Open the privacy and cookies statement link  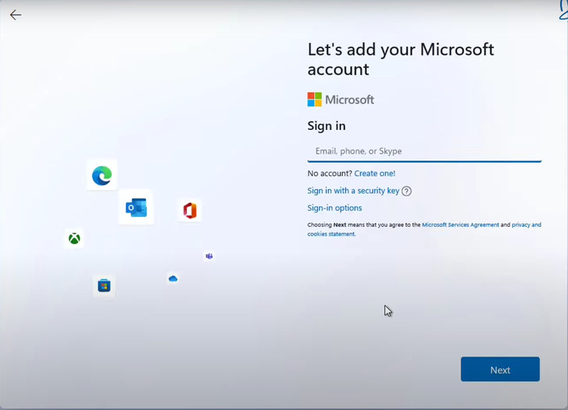(424, 229)
